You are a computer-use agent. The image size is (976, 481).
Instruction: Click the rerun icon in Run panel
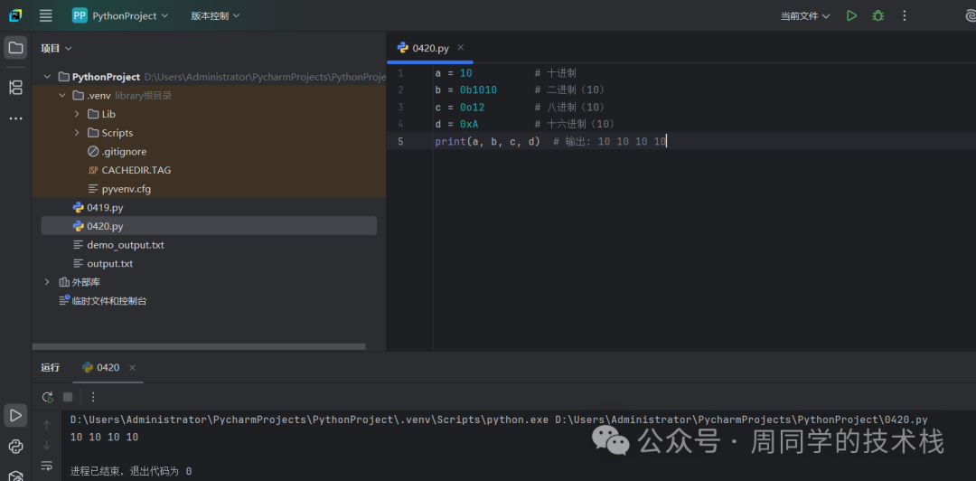point(48,397)
